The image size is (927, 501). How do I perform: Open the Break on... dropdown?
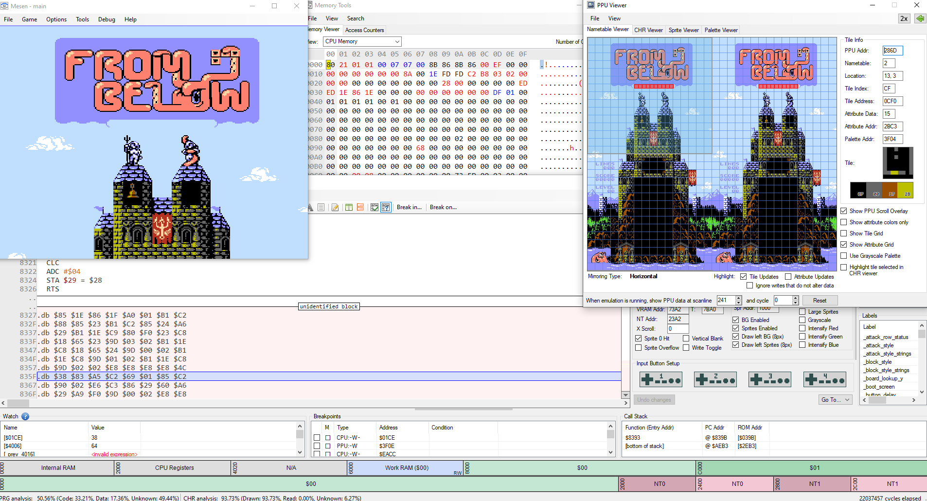coord(443,207)
